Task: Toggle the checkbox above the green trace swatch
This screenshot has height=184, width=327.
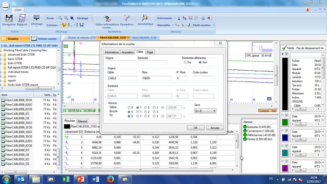Action: pos(287,115)
